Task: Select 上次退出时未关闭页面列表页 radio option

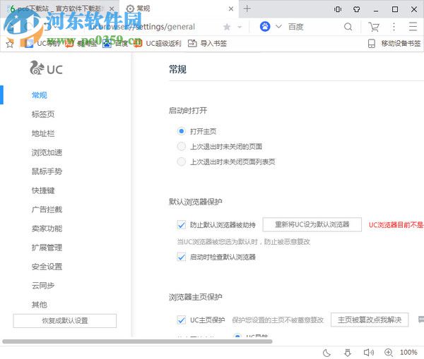Action: [x=181, y=162]
